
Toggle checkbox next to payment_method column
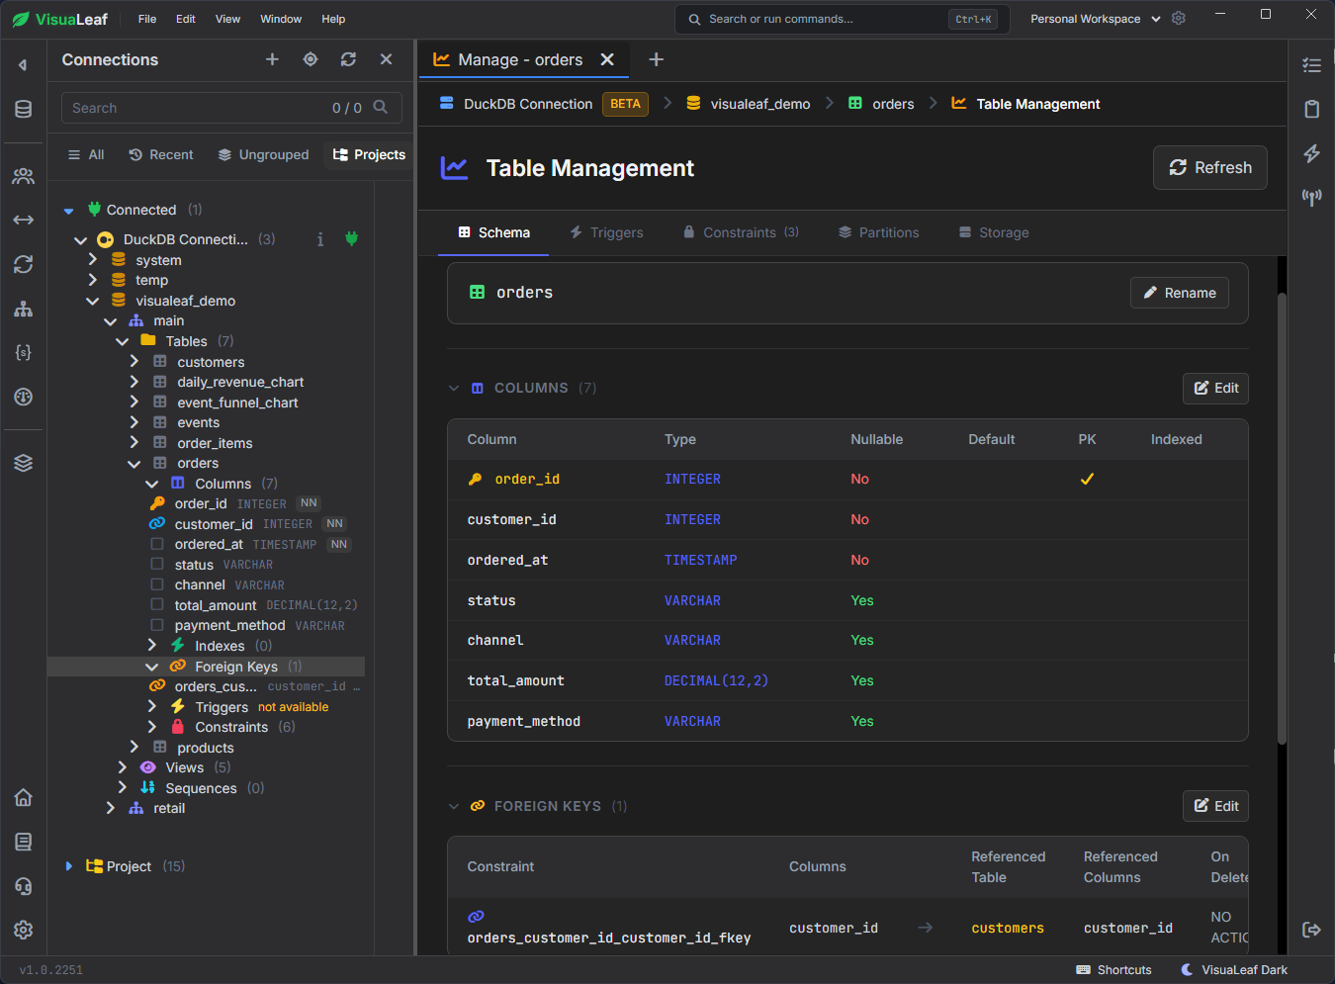click(157, 625)
